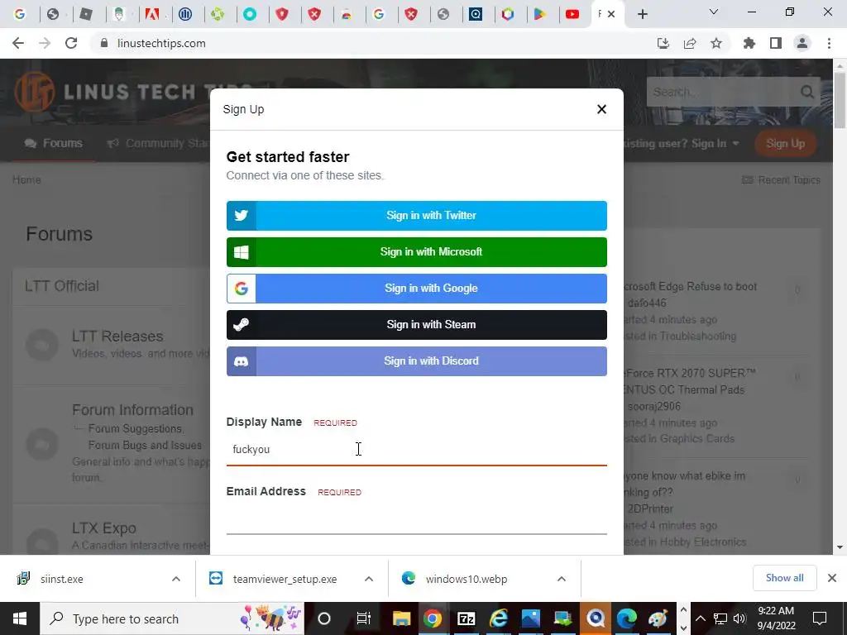Go forward in the browser
This screenshot has width=847, height=635.
[45, 43]
